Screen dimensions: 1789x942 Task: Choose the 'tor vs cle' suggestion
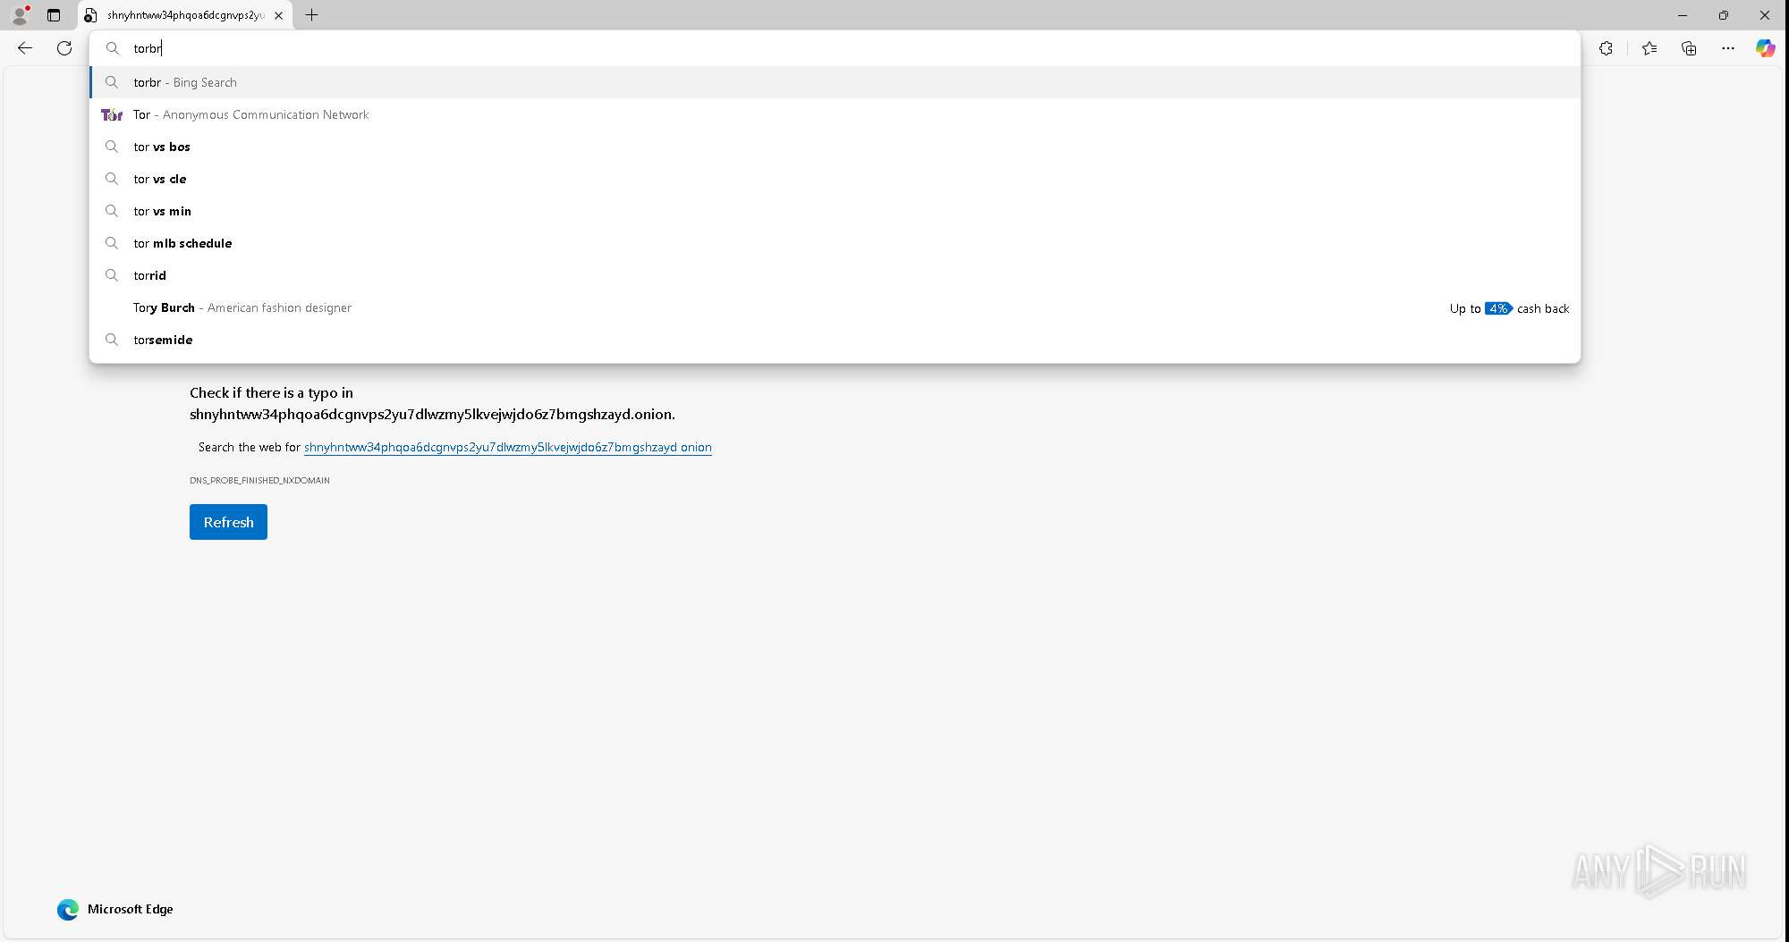tap(835, 179)
